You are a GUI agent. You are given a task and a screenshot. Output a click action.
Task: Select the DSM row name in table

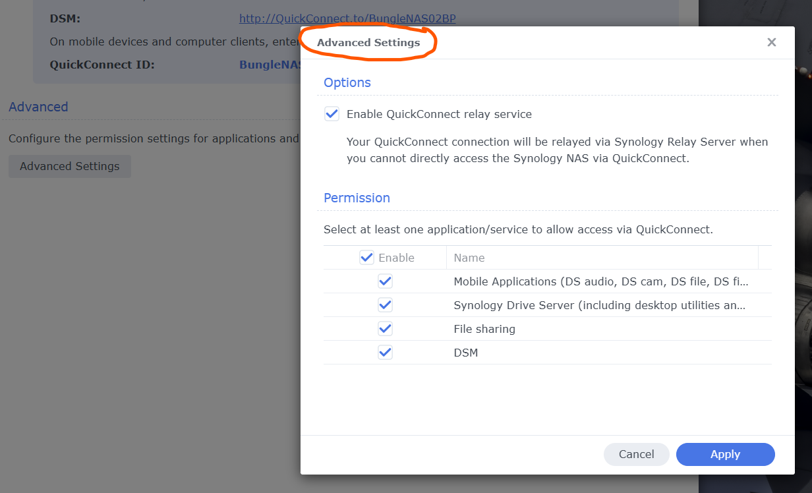point(465,353)
